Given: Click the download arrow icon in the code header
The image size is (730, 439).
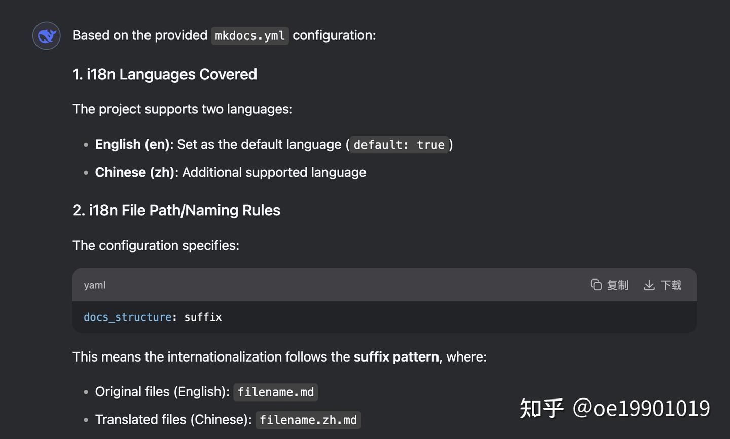Looking at the screenshot, I should (x=649, y=285).
